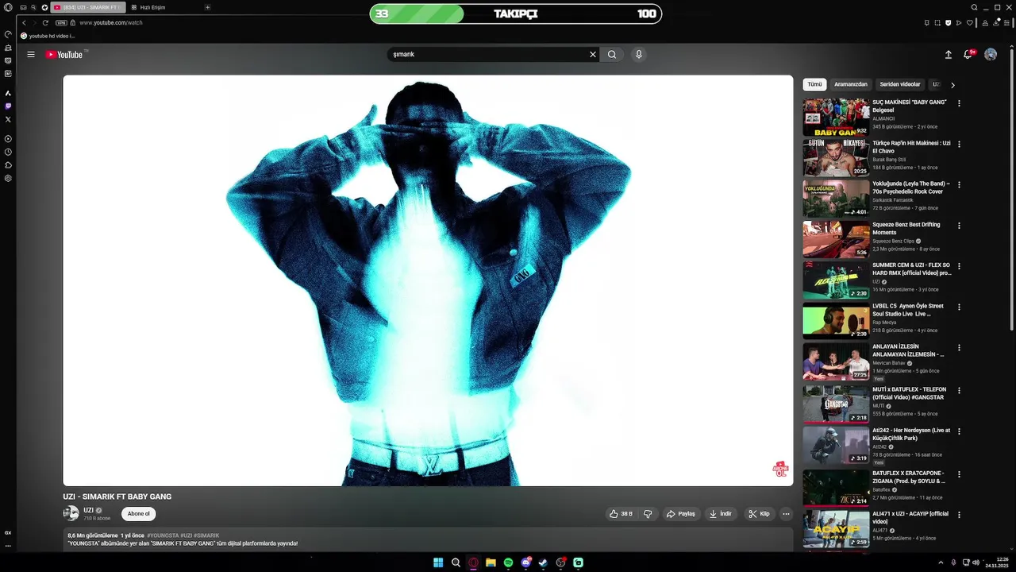The height and width of the screenshot is (572, 1016).
Task: Open options for SUÇ MAKİNESİ BABY GANG video
Action: 959,103
